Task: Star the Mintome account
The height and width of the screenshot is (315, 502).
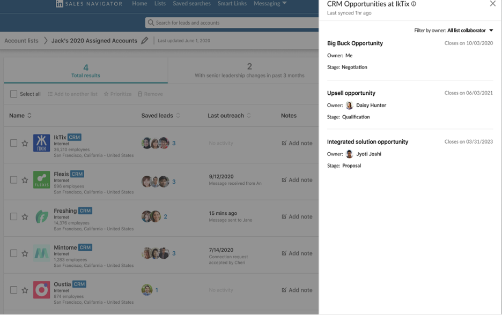Action: tap(25, 253)
